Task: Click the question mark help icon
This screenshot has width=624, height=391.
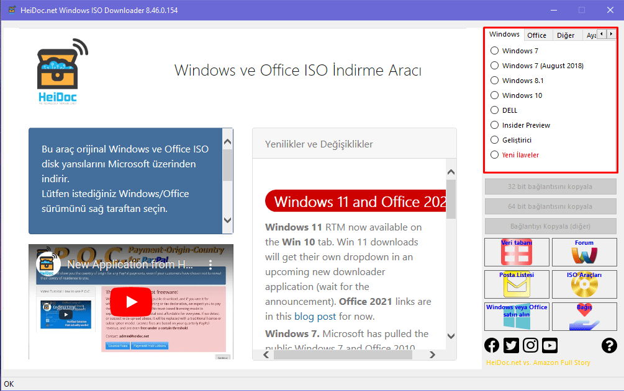Action: coord(609,345)
